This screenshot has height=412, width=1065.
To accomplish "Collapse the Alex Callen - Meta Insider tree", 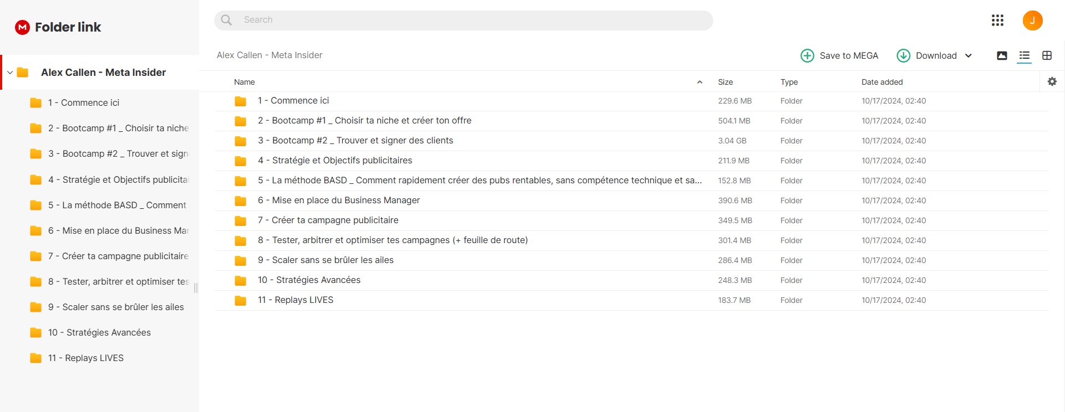I will click(10, 73).
